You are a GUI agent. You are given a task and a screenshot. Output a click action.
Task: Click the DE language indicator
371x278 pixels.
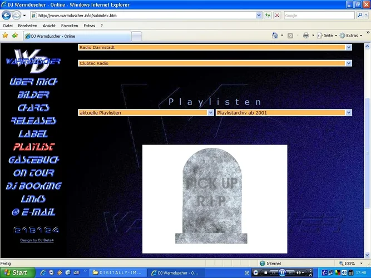tap(247, 273)
